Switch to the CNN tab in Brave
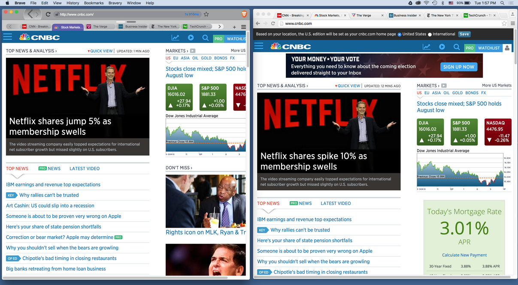Viewport: 518px width, 285px height. coord(36,27)
